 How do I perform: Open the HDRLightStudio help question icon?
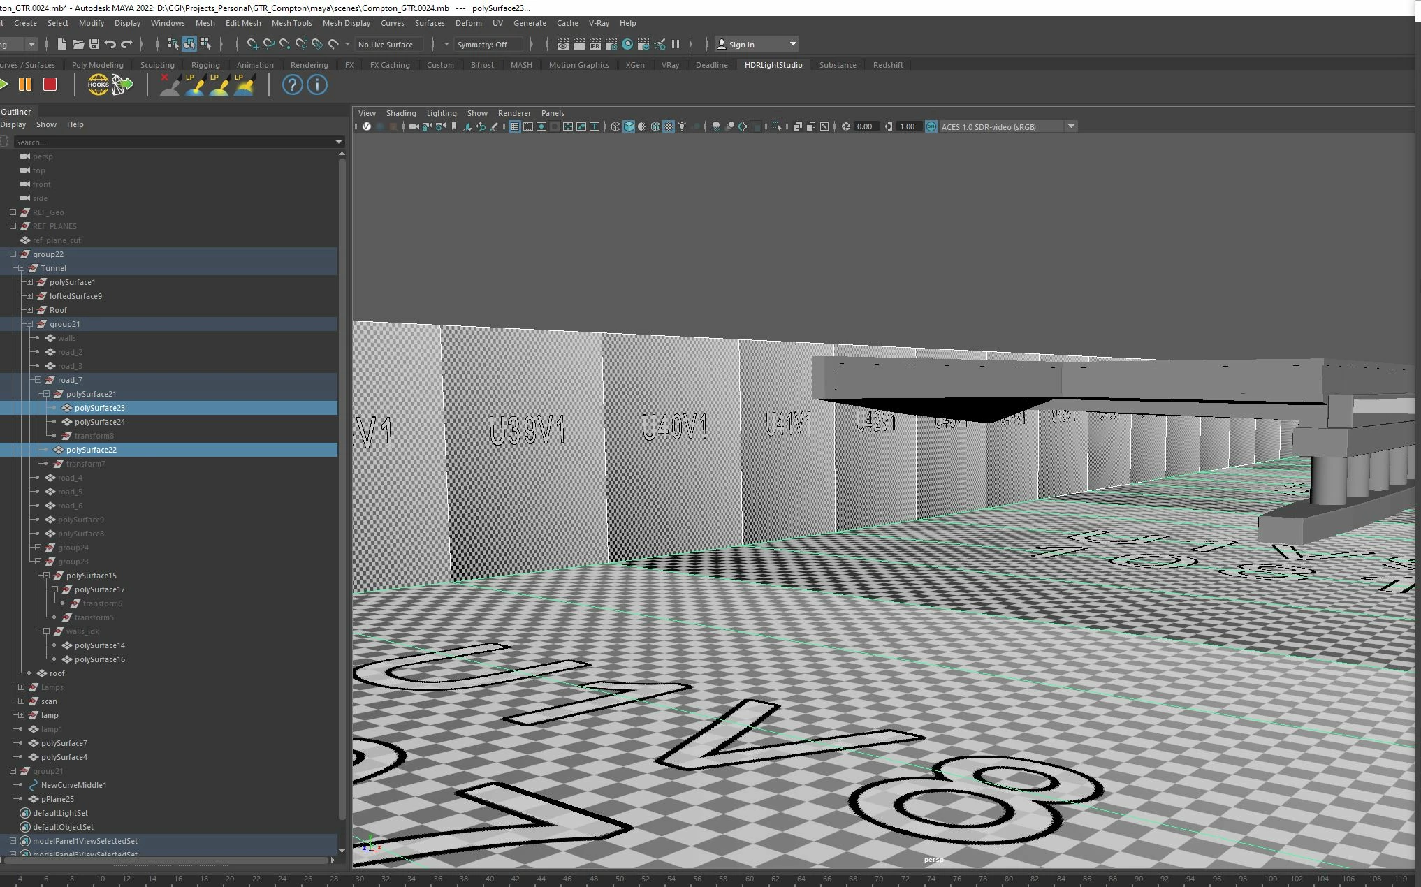tap(292, 85)
